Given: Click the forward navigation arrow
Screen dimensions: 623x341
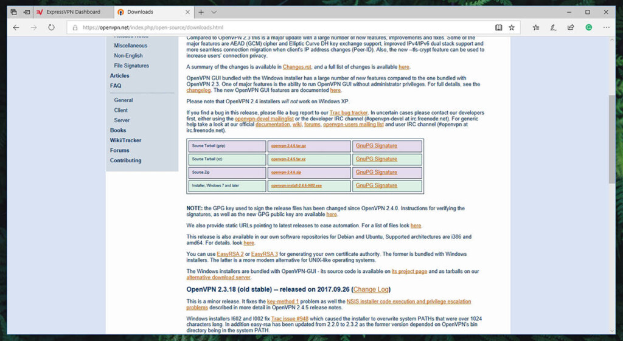Looking at the screenshot, I should (x=34, y=27).
